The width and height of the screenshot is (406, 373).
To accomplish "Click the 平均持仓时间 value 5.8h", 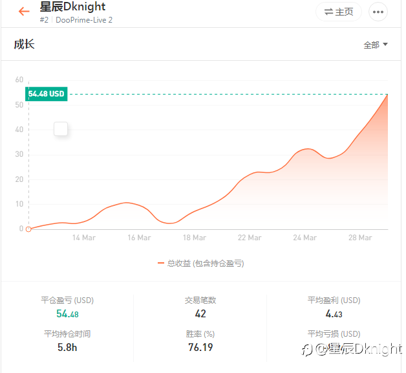I will [67, 348].
